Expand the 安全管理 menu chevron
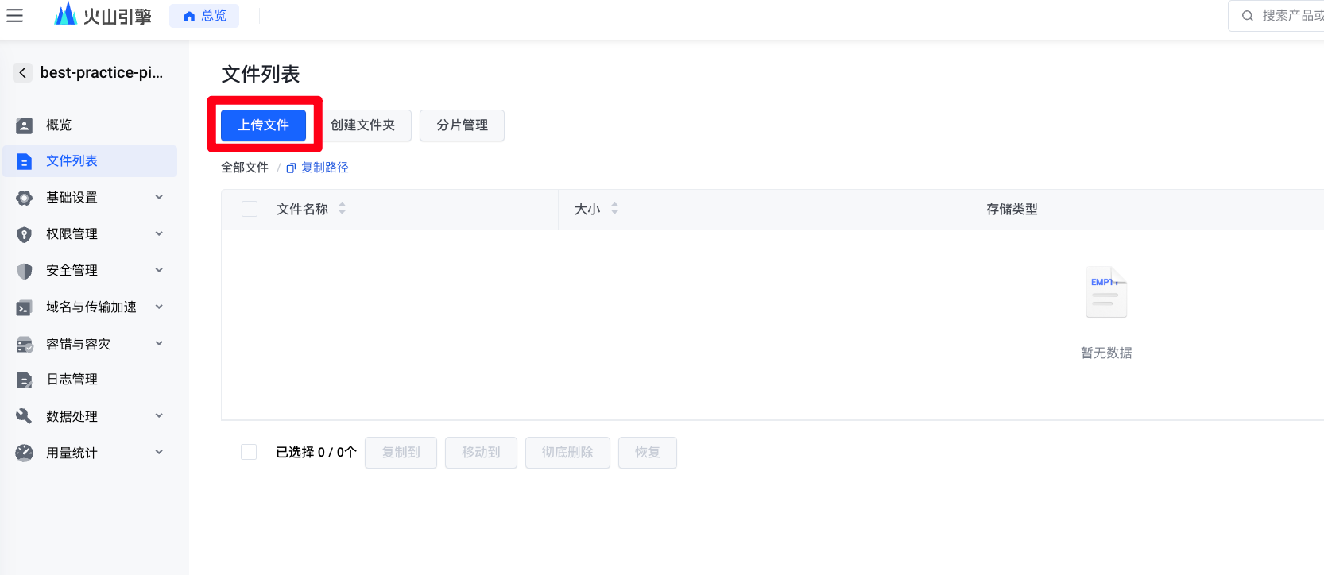 (159, 270)
